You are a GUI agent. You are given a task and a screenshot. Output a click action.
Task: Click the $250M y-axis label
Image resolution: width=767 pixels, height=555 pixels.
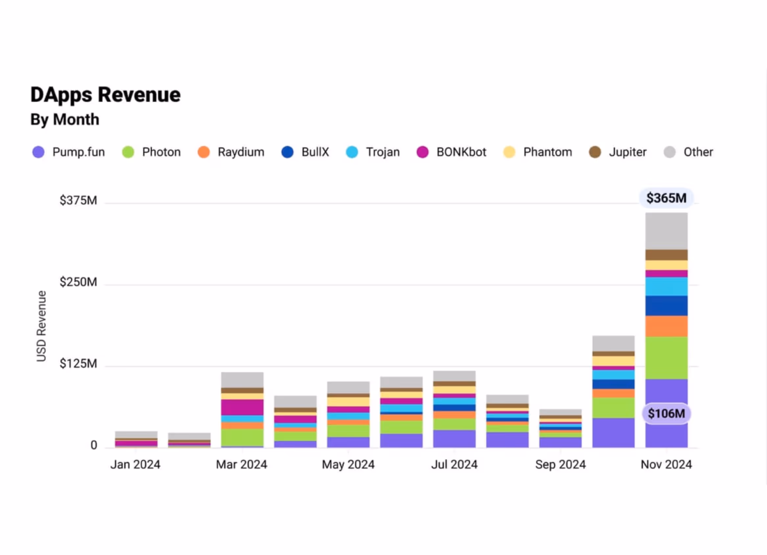point(78,282)
